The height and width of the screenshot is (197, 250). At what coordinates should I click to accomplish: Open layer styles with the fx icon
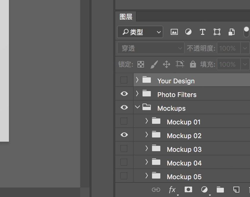pos(172,190)
